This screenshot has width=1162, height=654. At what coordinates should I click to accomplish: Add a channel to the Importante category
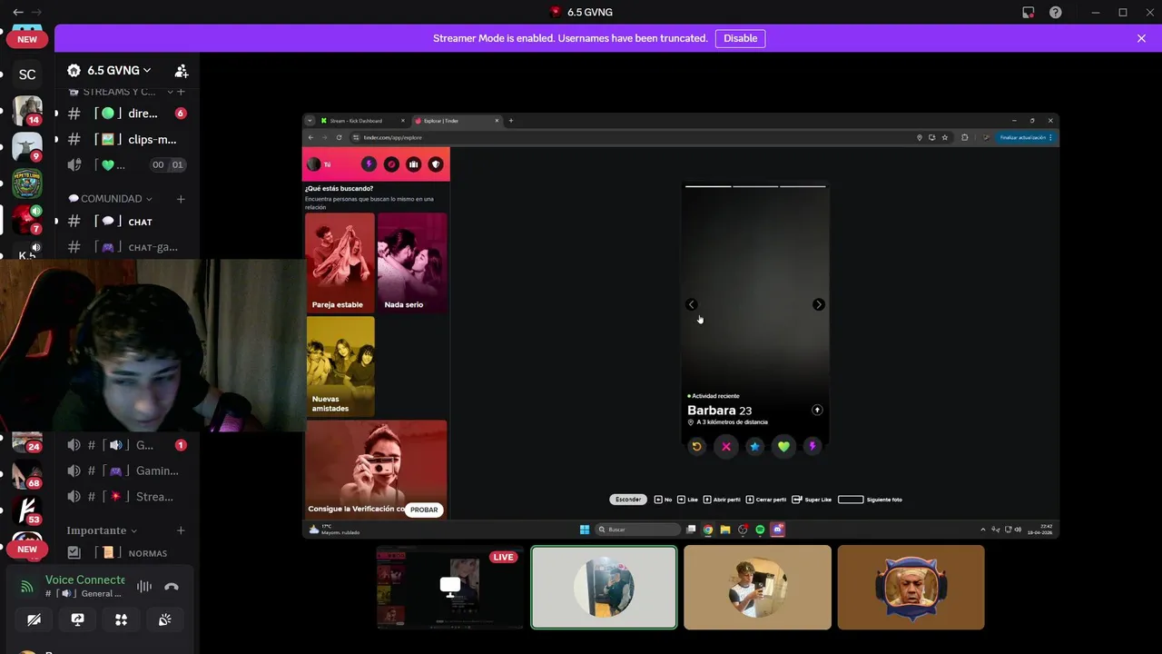tap(181, 530)
